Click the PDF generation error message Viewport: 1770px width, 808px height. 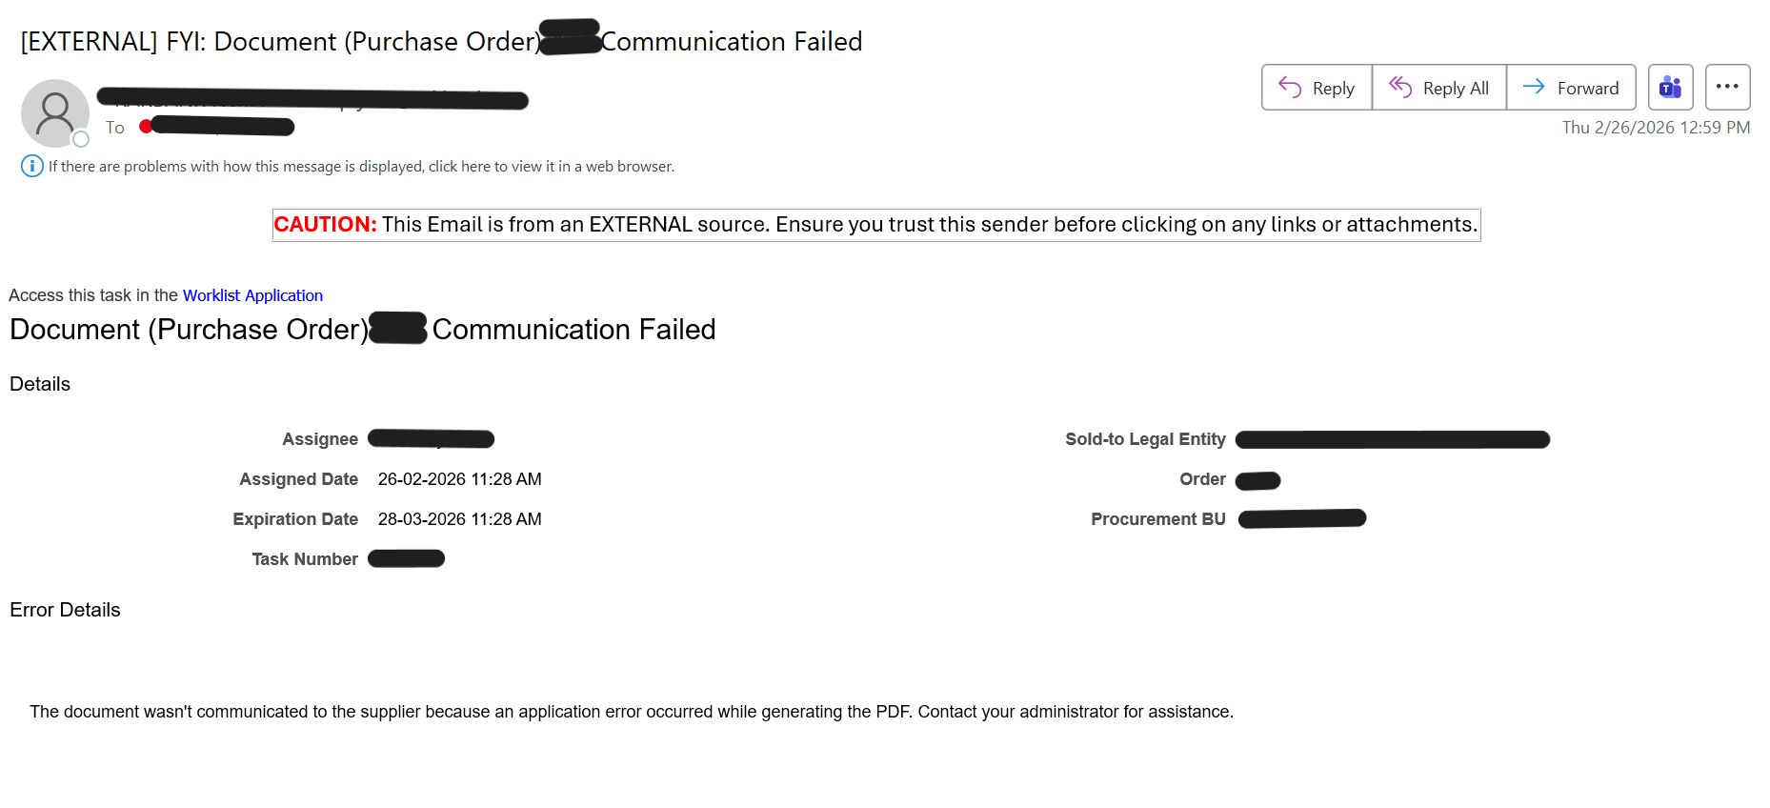(631, 712)
